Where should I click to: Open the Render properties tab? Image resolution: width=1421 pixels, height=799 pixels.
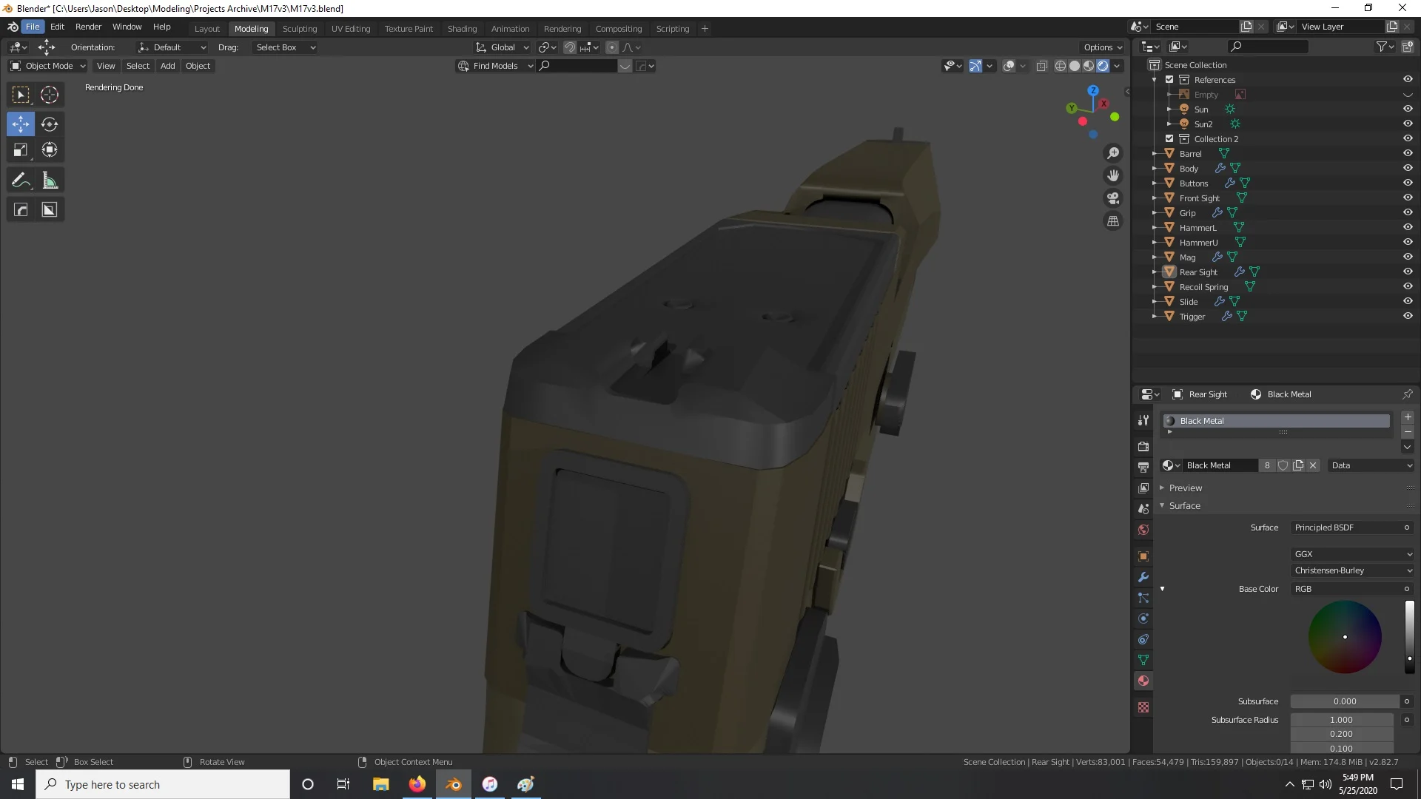[1143, 446]
